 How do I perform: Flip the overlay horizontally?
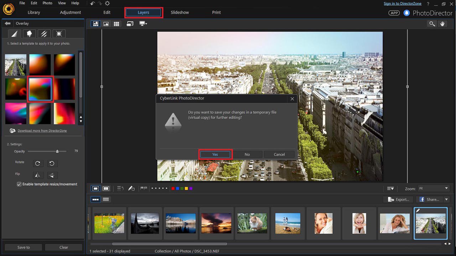tap(37, 175)
